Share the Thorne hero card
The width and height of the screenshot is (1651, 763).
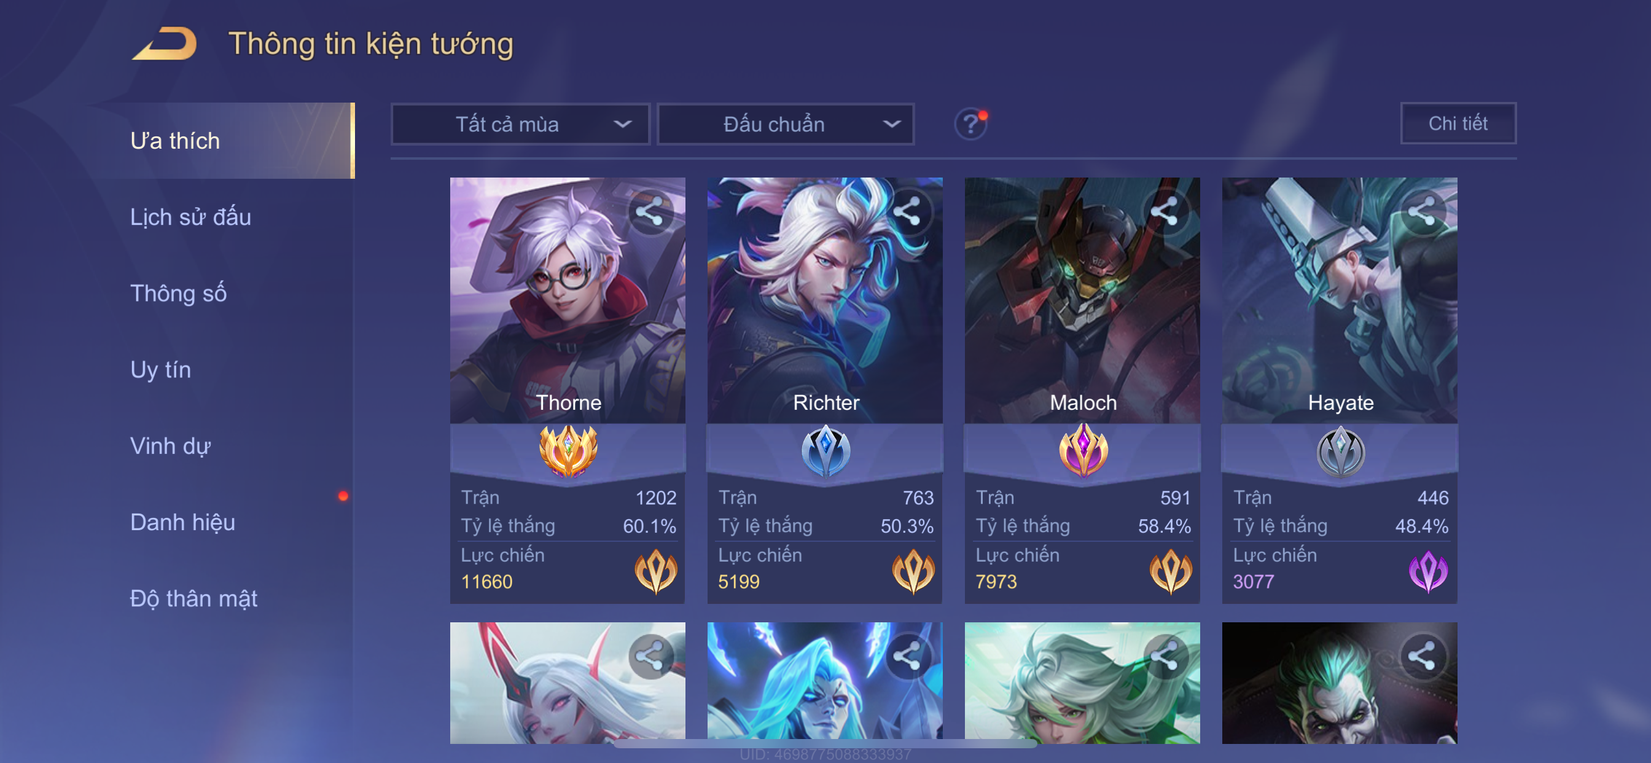pyautogui.click(x=650, y=211)
